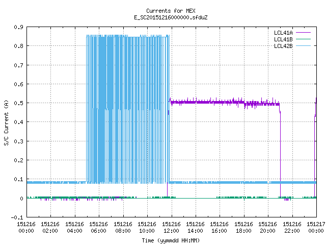This screenshot has height=245, width=326.
Task: Click the x-axis tick label 151216 22:00
Action: (292, 228)
